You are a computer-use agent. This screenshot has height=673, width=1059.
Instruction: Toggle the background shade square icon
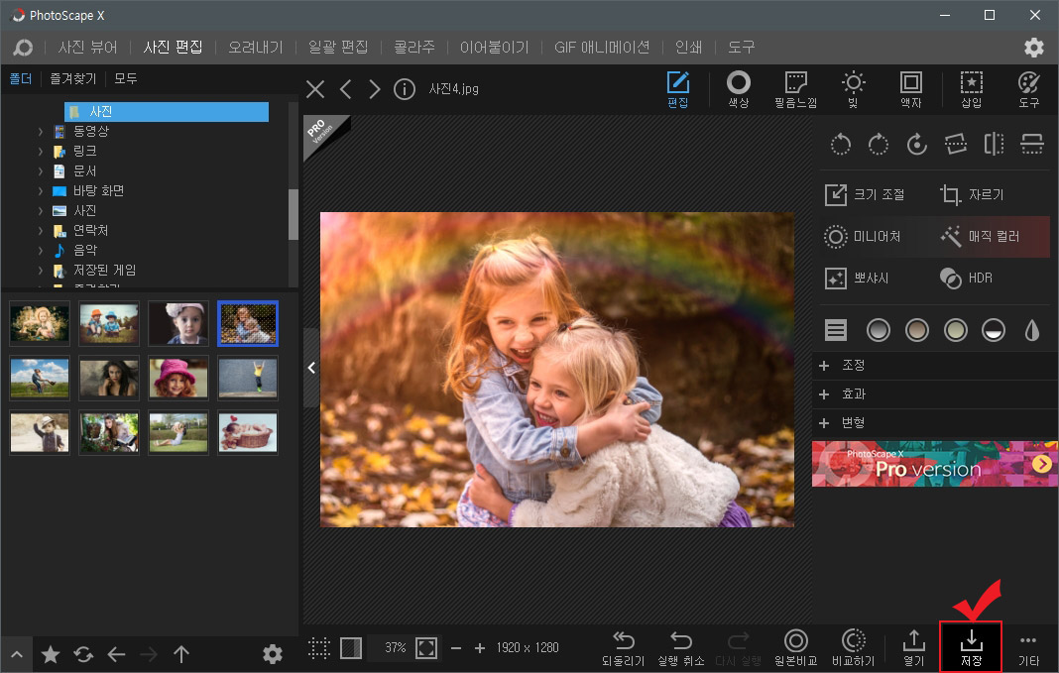coord(351,648)
